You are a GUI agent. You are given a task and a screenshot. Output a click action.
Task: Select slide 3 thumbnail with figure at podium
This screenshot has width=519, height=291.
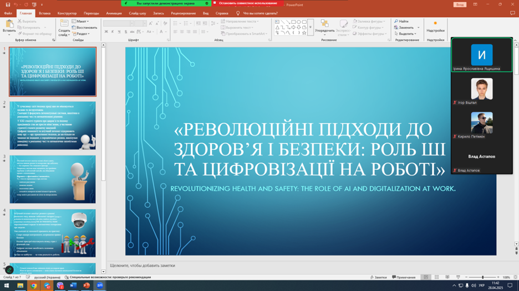coord(53,179)
